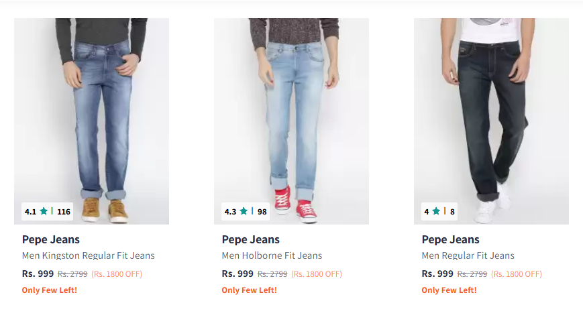Open the Men Holborne Fit Jeans link

[x=272, y=255]
